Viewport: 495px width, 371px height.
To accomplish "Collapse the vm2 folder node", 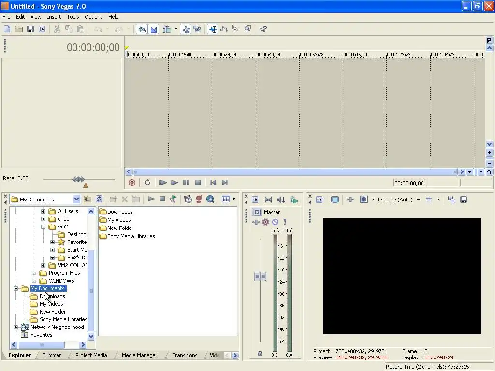I will tap(43, 227).
